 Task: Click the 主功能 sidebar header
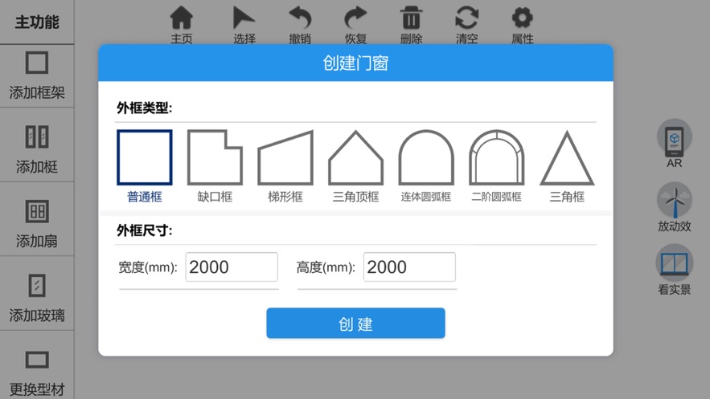[x=37, y=22]
